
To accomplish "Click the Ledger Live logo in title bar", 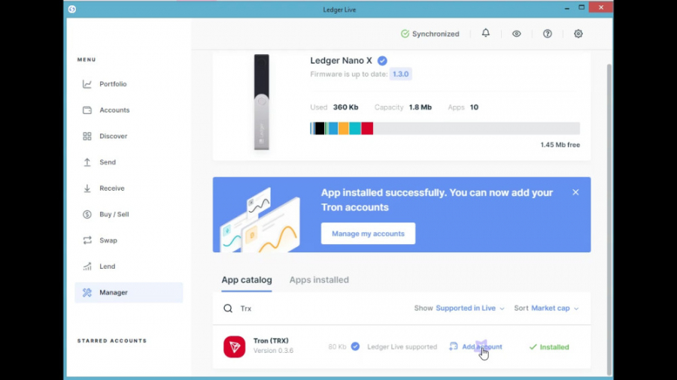I will [x=72, y=9].
